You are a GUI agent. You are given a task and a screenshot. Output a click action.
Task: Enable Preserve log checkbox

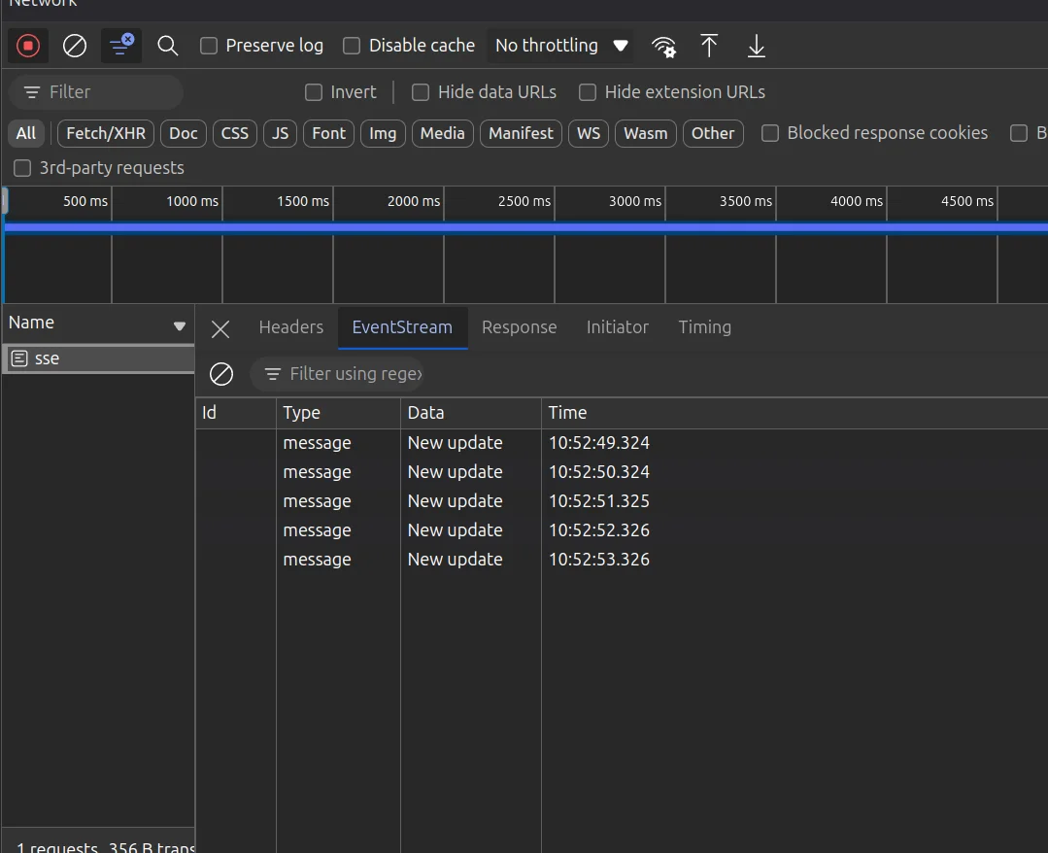(209, 46)
